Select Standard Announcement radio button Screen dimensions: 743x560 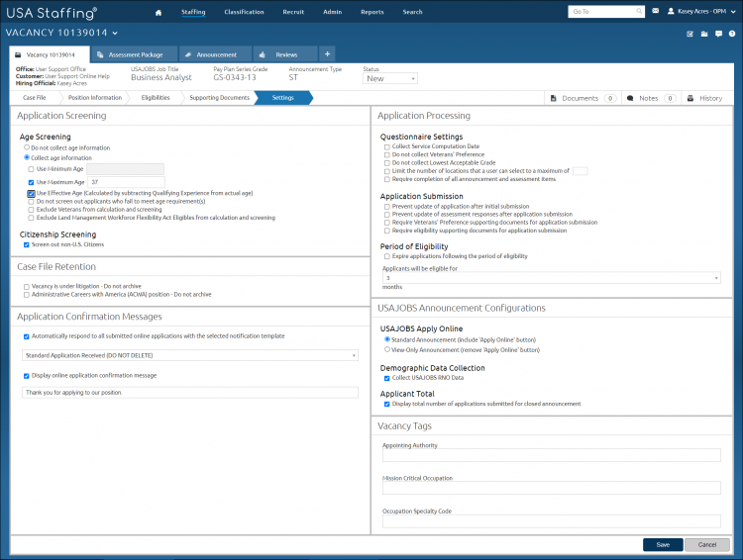tap(387, 339)
